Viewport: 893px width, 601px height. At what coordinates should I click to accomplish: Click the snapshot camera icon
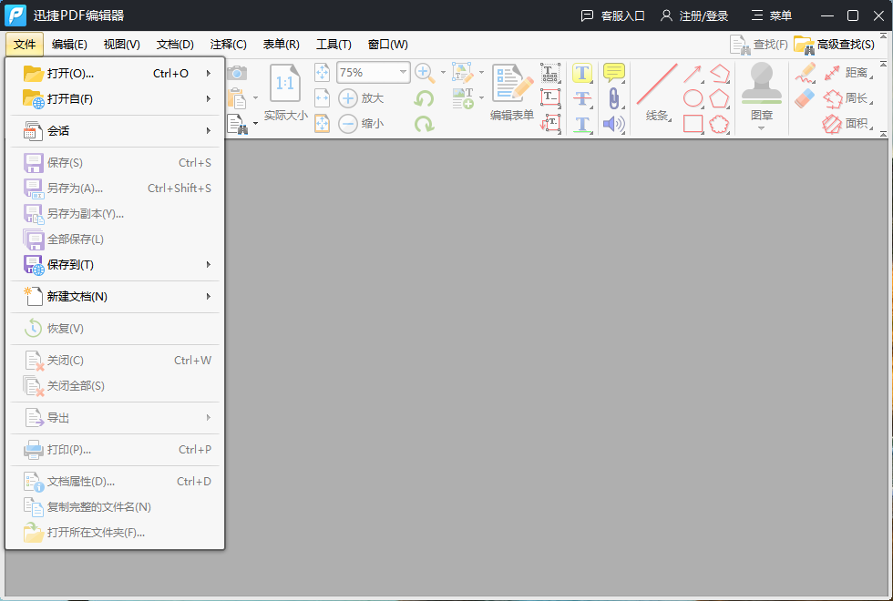[x=237, y=73]
